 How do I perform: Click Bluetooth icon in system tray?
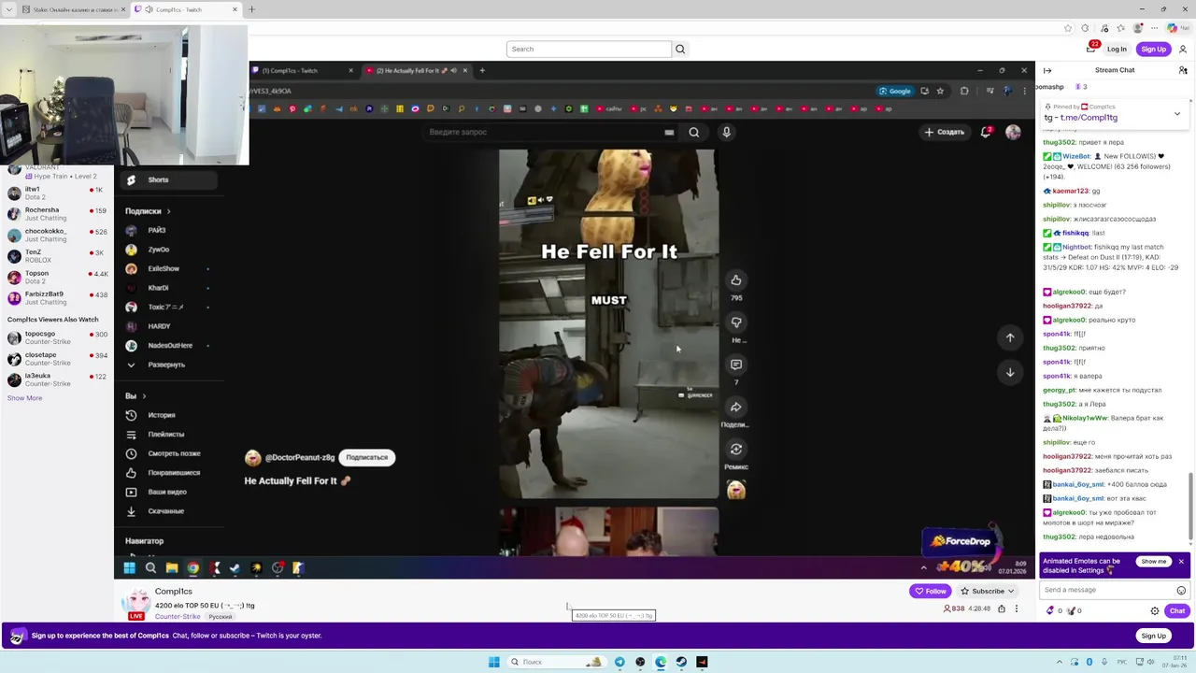(1089, 662)
